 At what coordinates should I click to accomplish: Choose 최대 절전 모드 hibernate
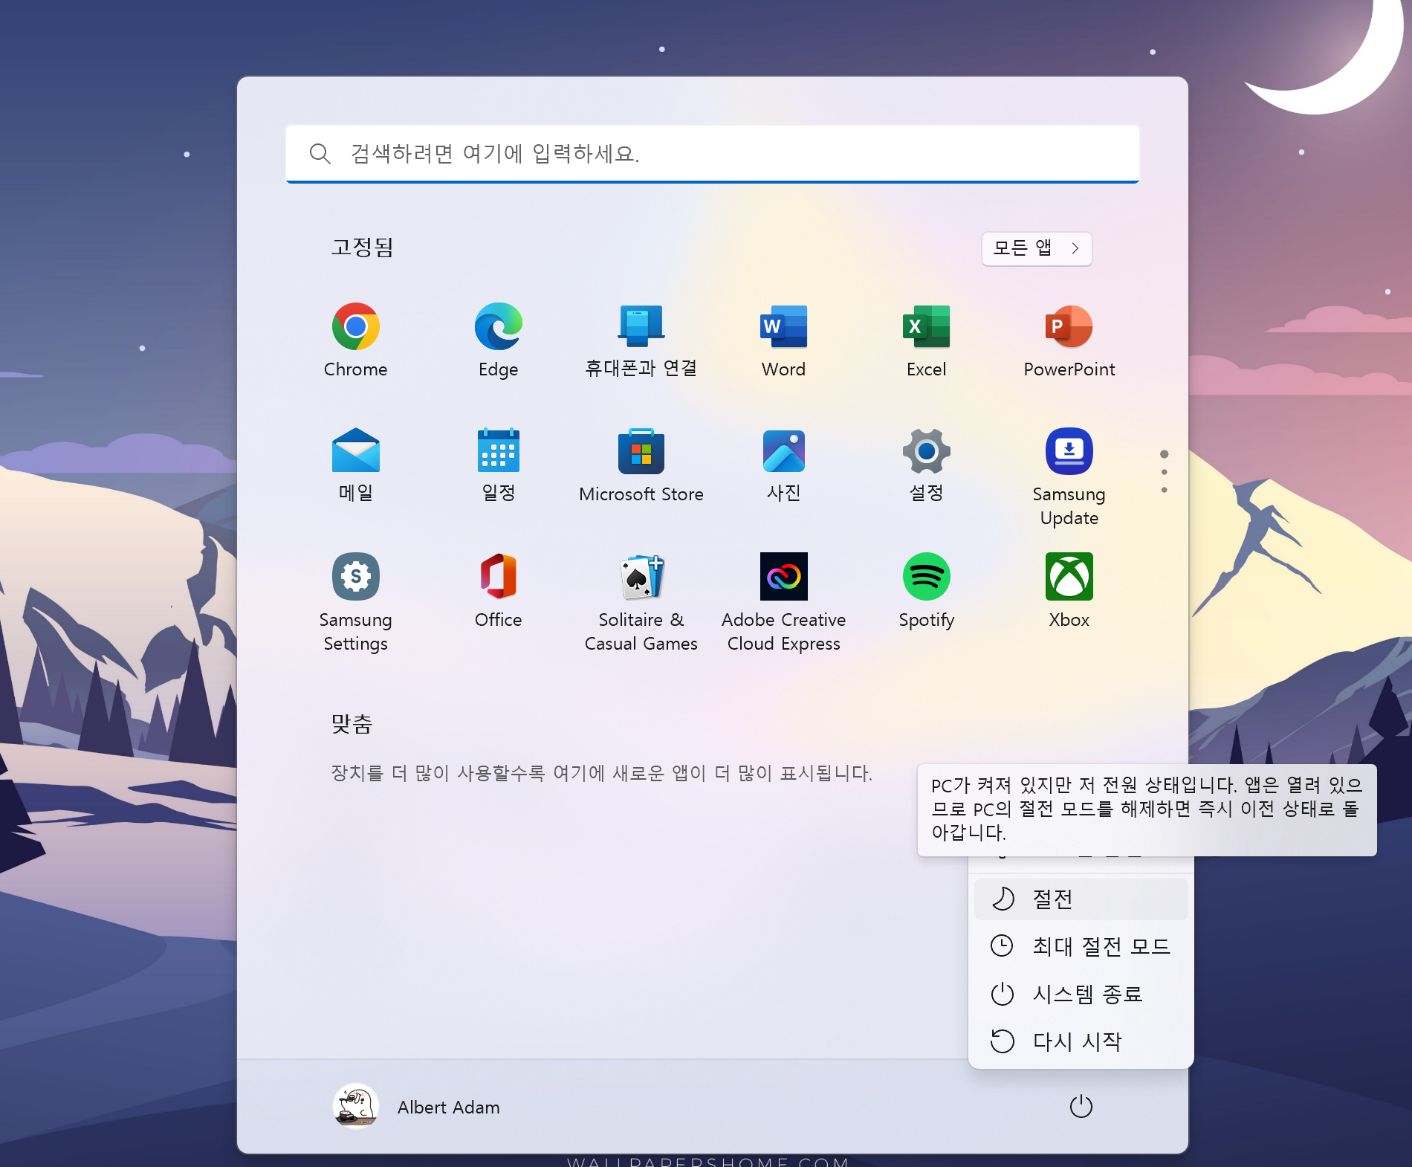coord(1081,946)
